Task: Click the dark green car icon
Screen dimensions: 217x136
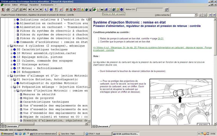Action: [x=102, y=10]
